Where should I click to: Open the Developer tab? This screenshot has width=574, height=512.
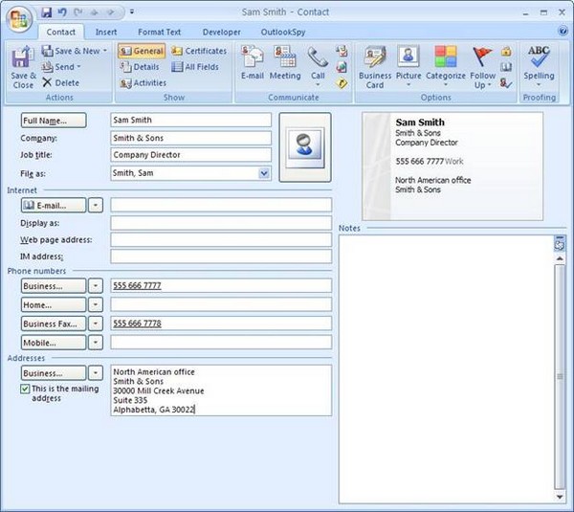[x=222, y=33]
